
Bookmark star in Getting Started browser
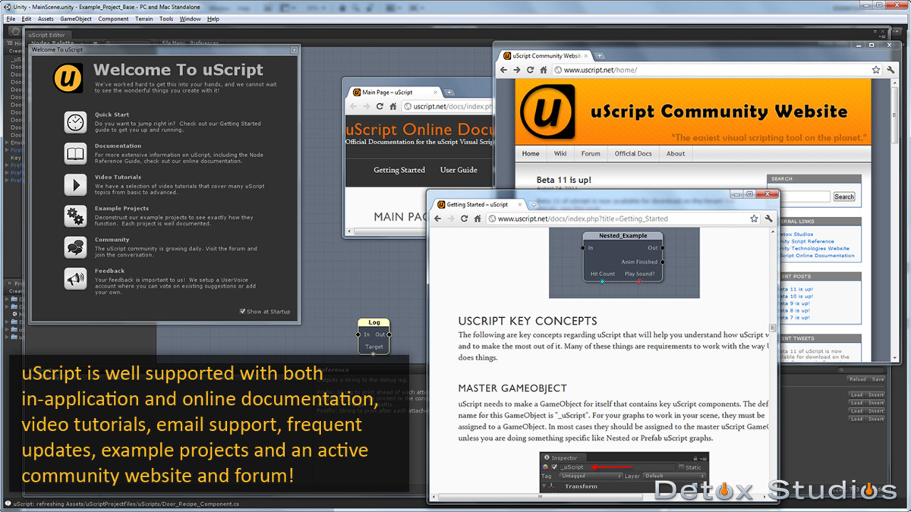754,218
